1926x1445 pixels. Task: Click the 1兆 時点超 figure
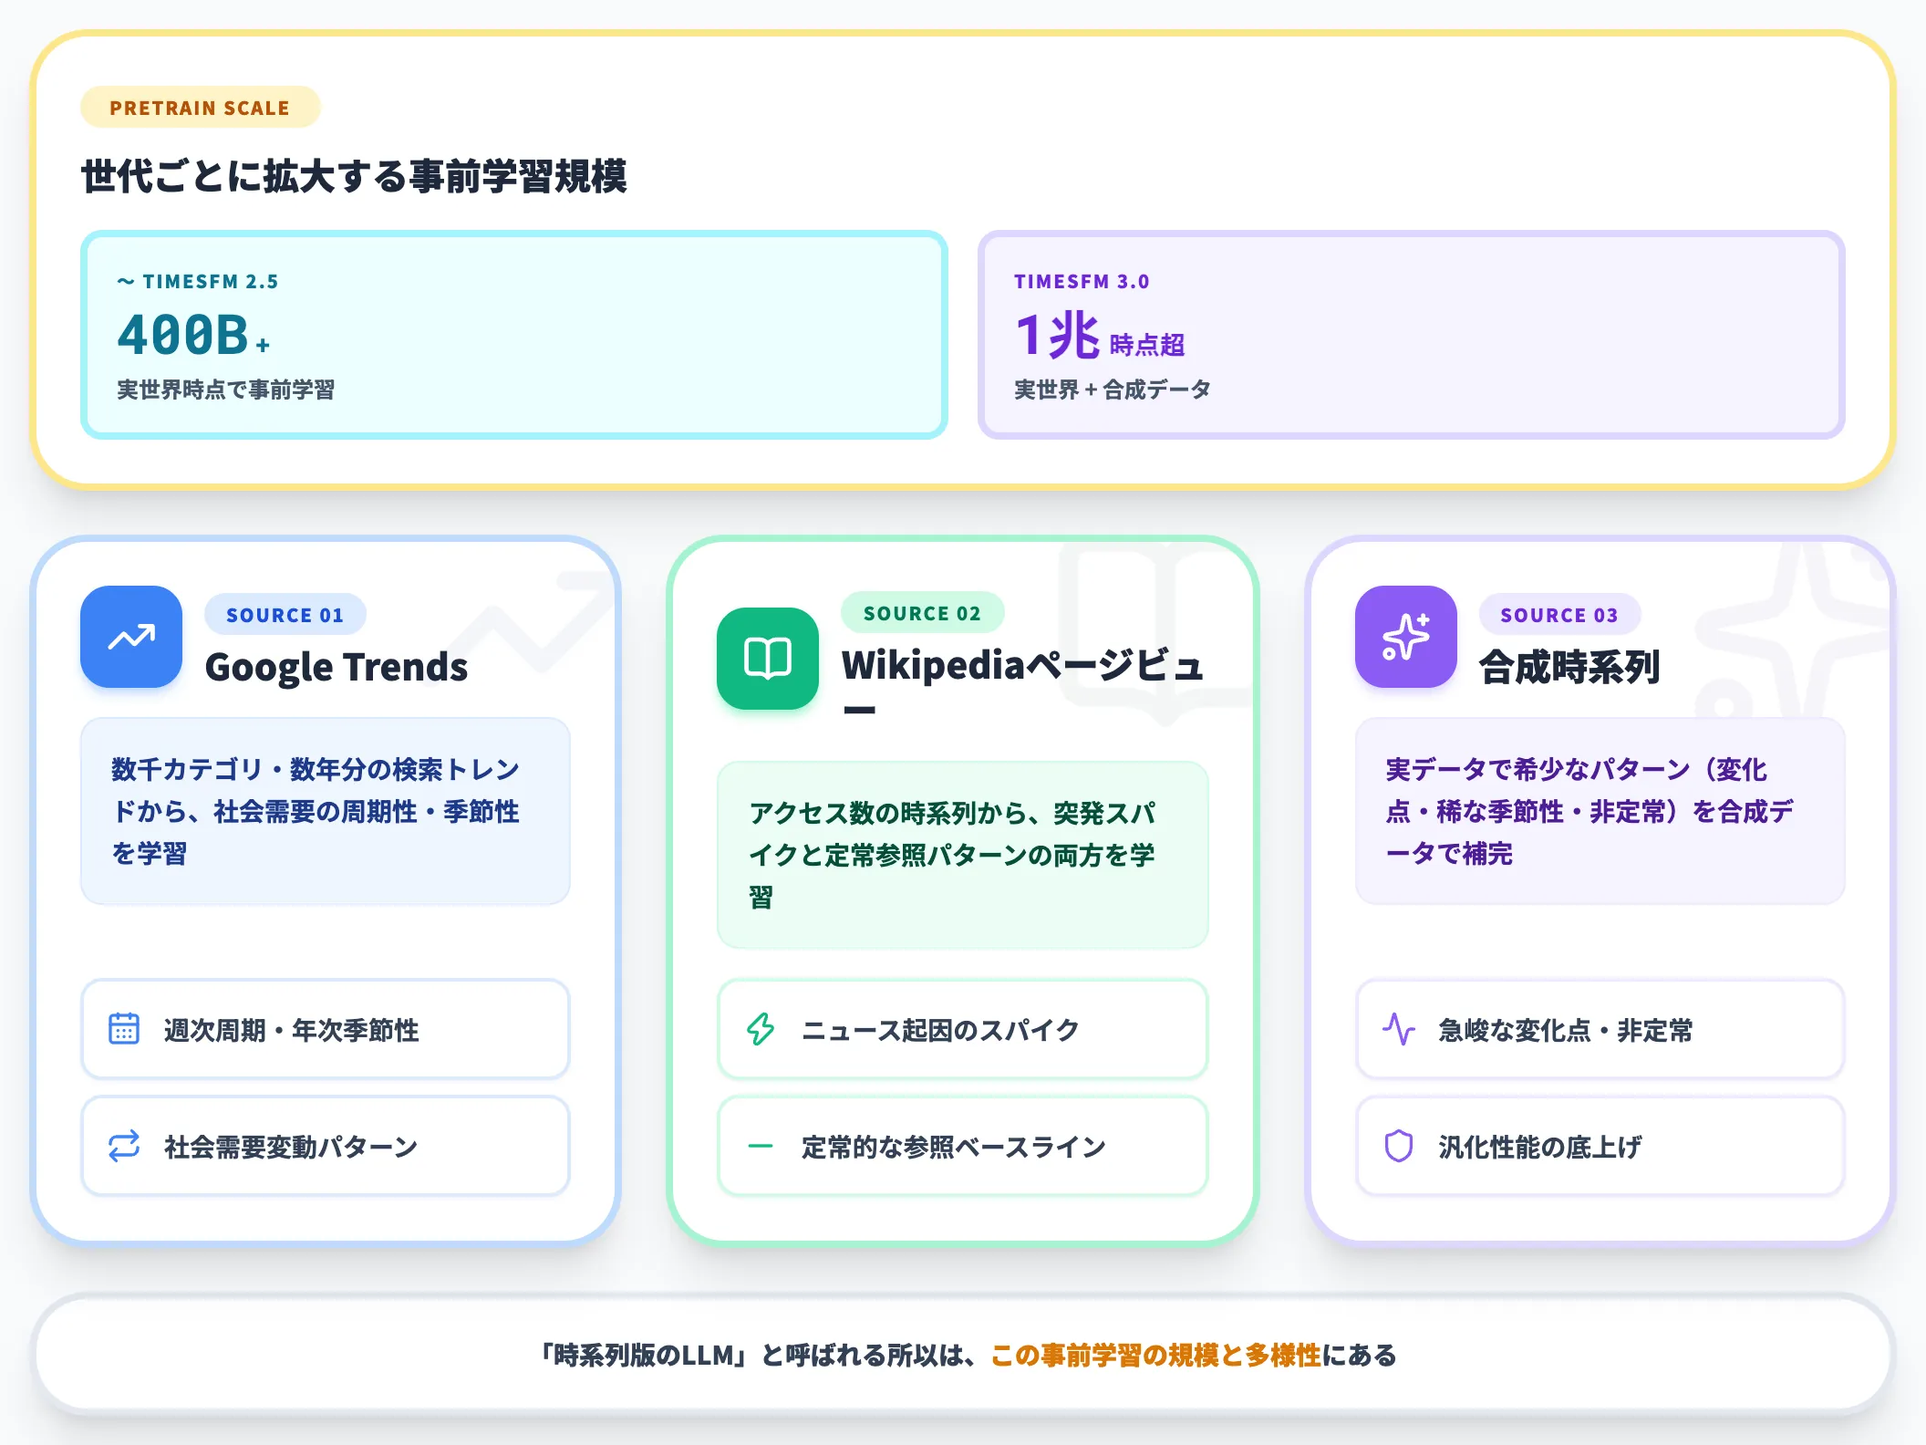pos(1099,335)
